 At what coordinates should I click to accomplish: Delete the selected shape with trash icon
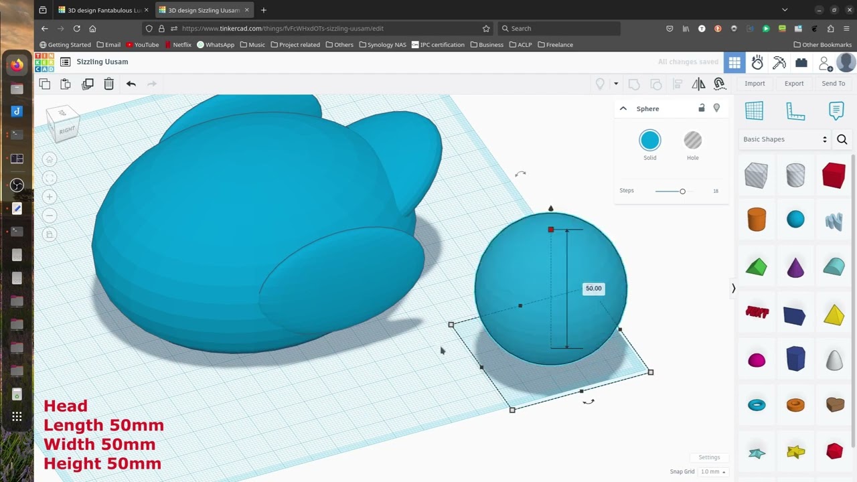pyautogui.click(x=109, y=84)
